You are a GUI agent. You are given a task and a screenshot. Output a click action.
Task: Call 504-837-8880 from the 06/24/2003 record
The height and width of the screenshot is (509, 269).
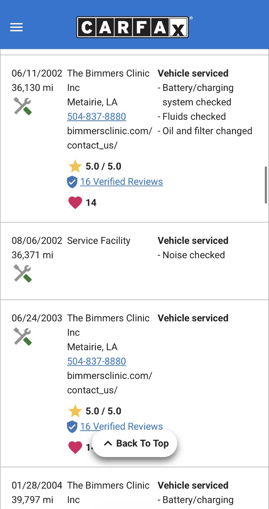(96, 361)
